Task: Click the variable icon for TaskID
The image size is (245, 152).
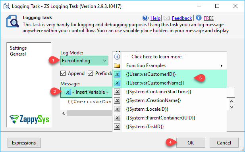Action: [117, 127]
